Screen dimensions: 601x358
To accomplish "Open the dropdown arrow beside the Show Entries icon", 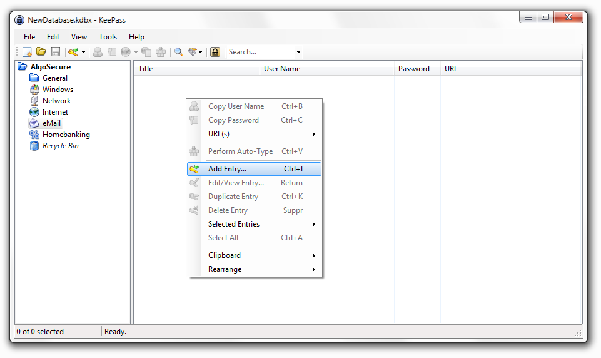I will (201, 52).
